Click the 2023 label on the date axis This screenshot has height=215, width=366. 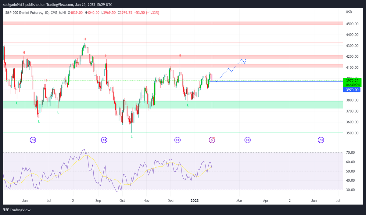pos(195,201)
